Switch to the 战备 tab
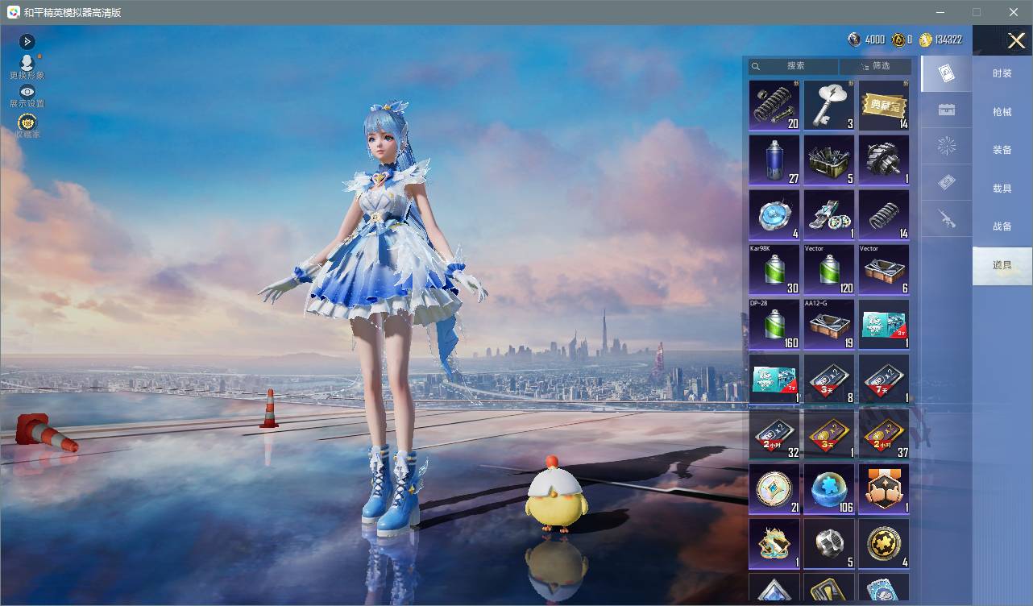 tap(1002, 226)
